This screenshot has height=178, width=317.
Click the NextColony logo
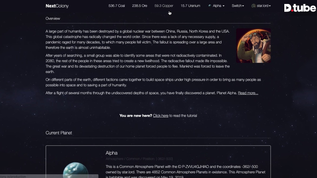(57, 6)
